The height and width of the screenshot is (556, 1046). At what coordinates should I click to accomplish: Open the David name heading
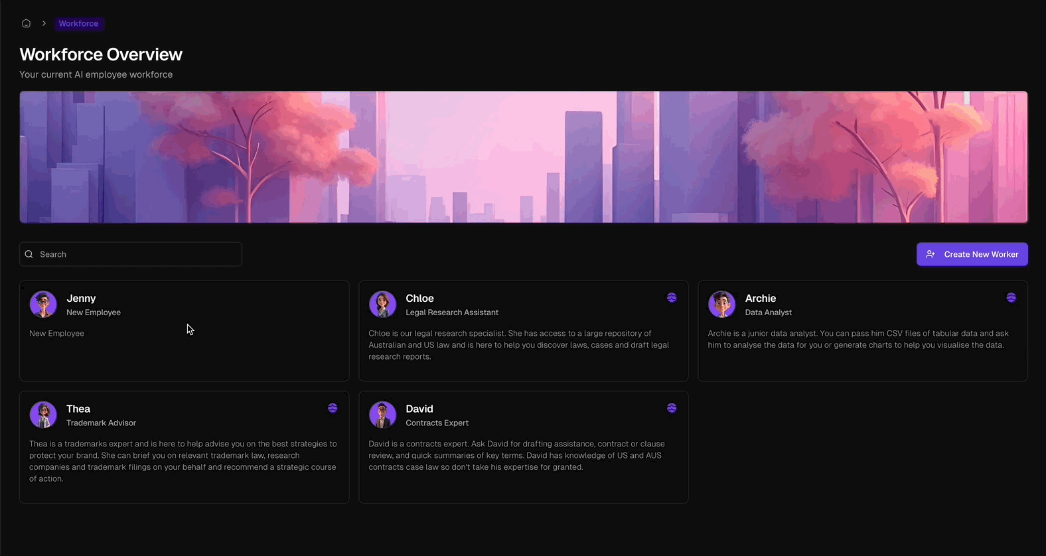pyautogui.click(x=419, y=409)
